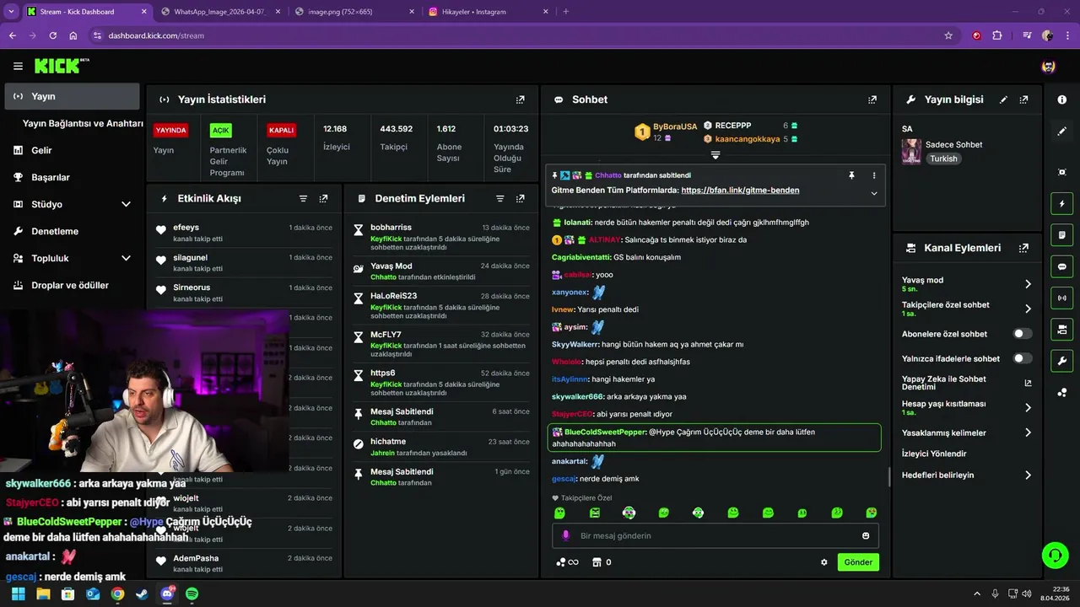Screen dimensions: 1080x607
Task: Toggle Abonelere özel sohbet switch
Action: tap(1023, 334)
